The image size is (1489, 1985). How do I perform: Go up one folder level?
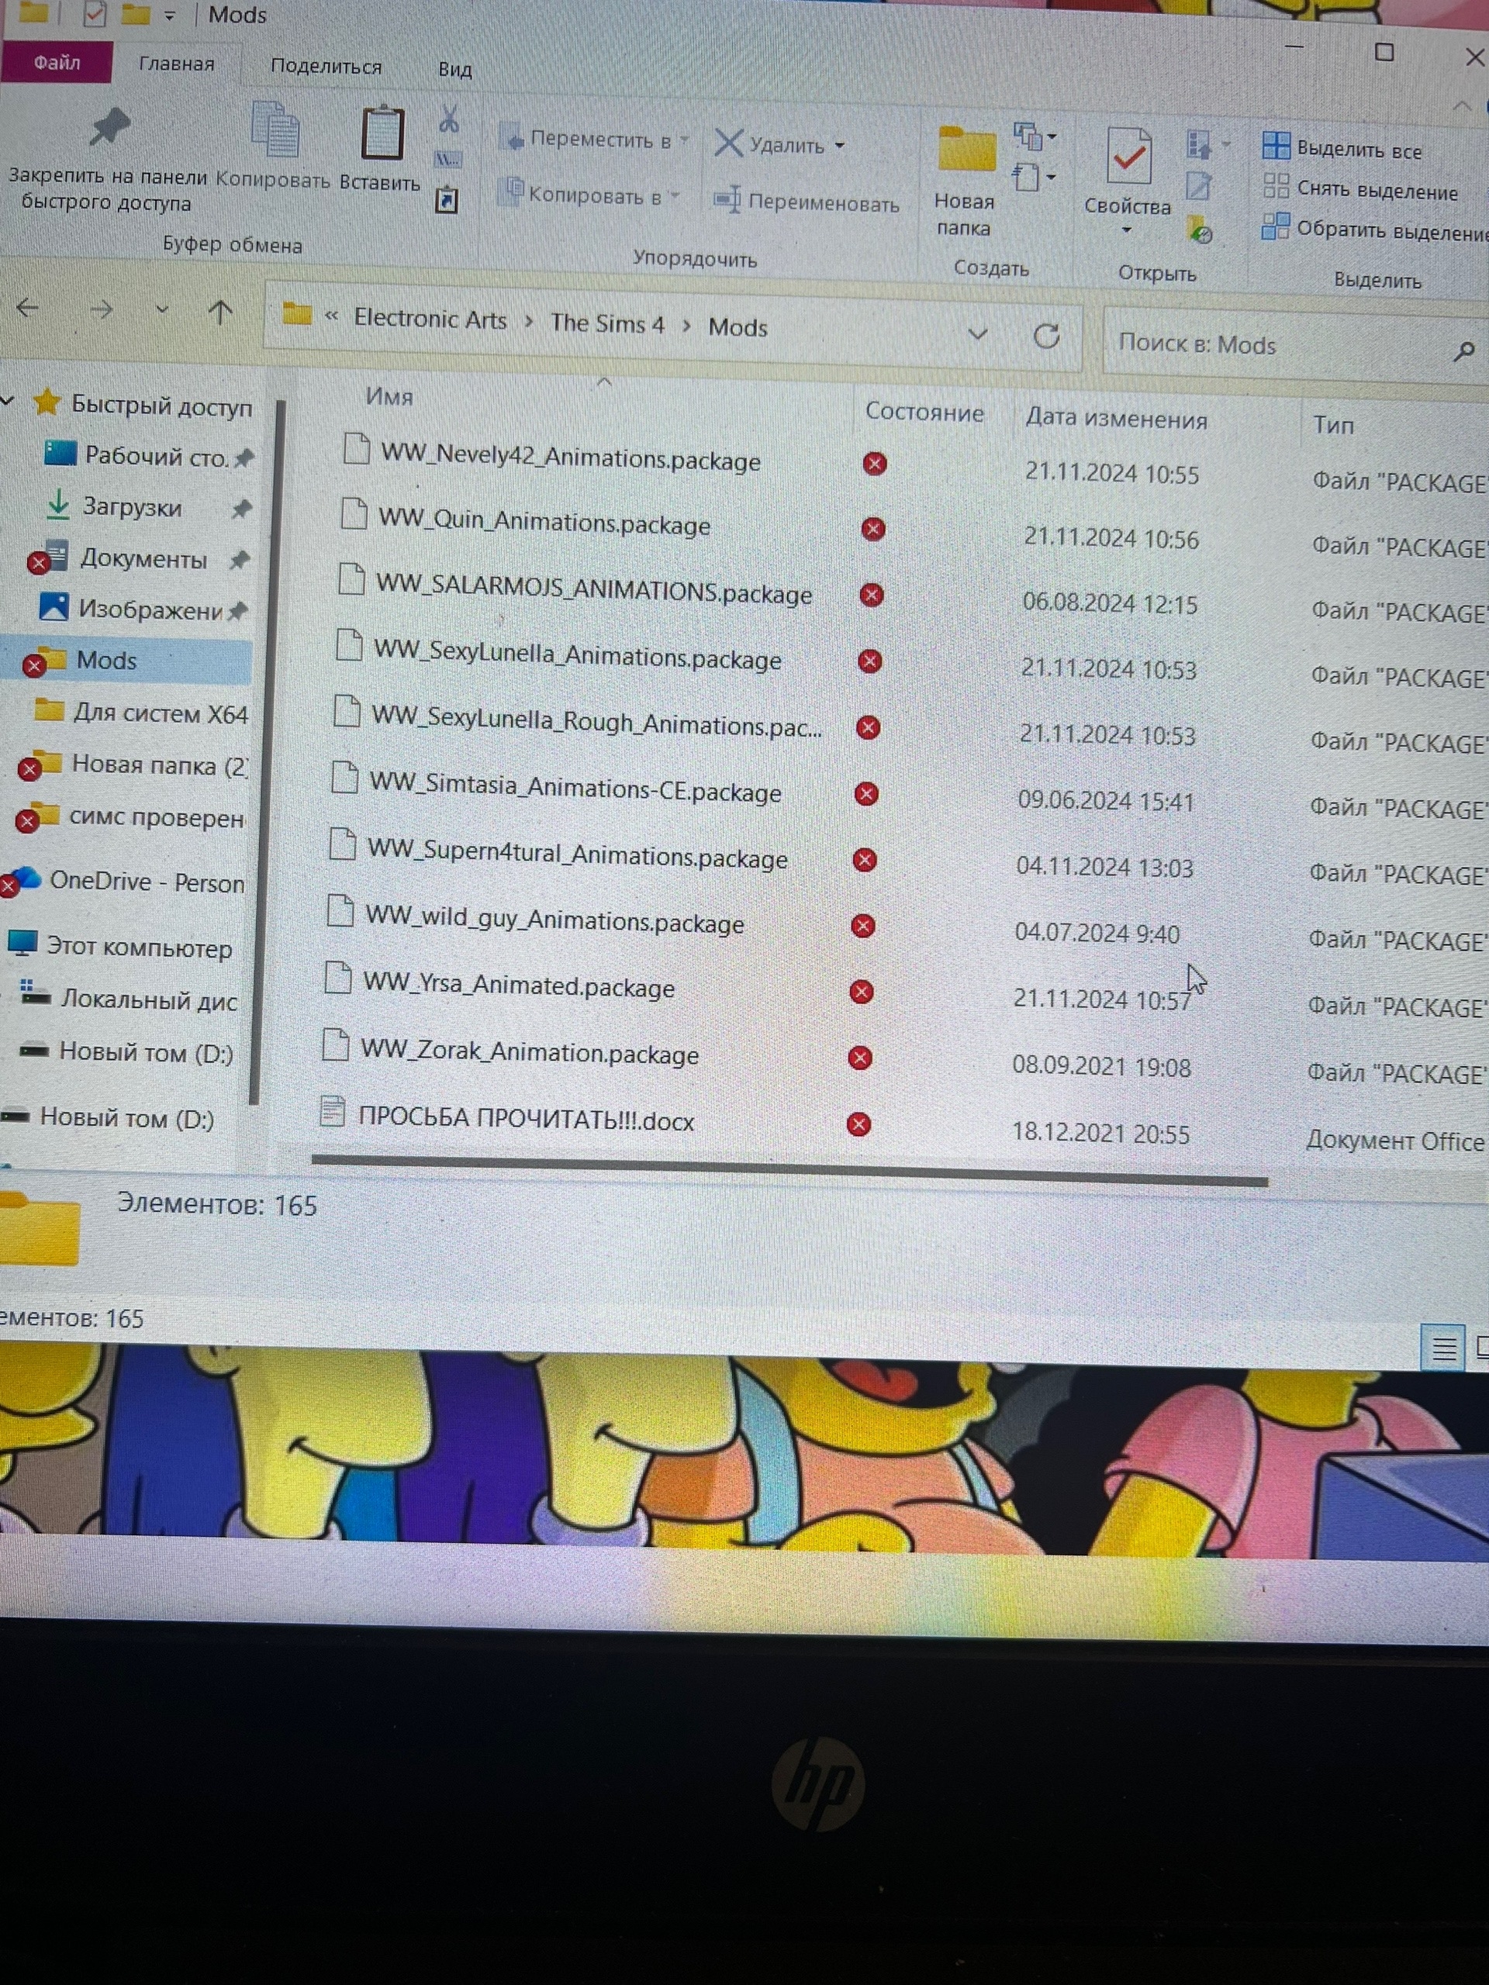click(x=220, y=312)
